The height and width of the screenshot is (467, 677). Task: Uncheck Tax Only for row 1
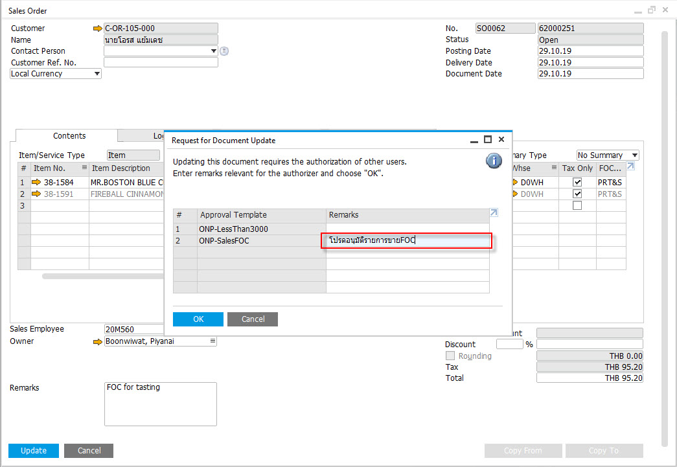click(577, 182)
